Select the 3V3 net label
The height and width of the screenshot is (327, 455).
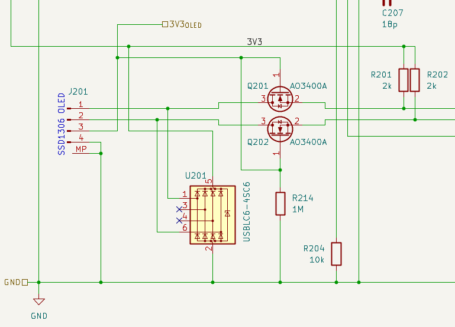pos(254,42)
